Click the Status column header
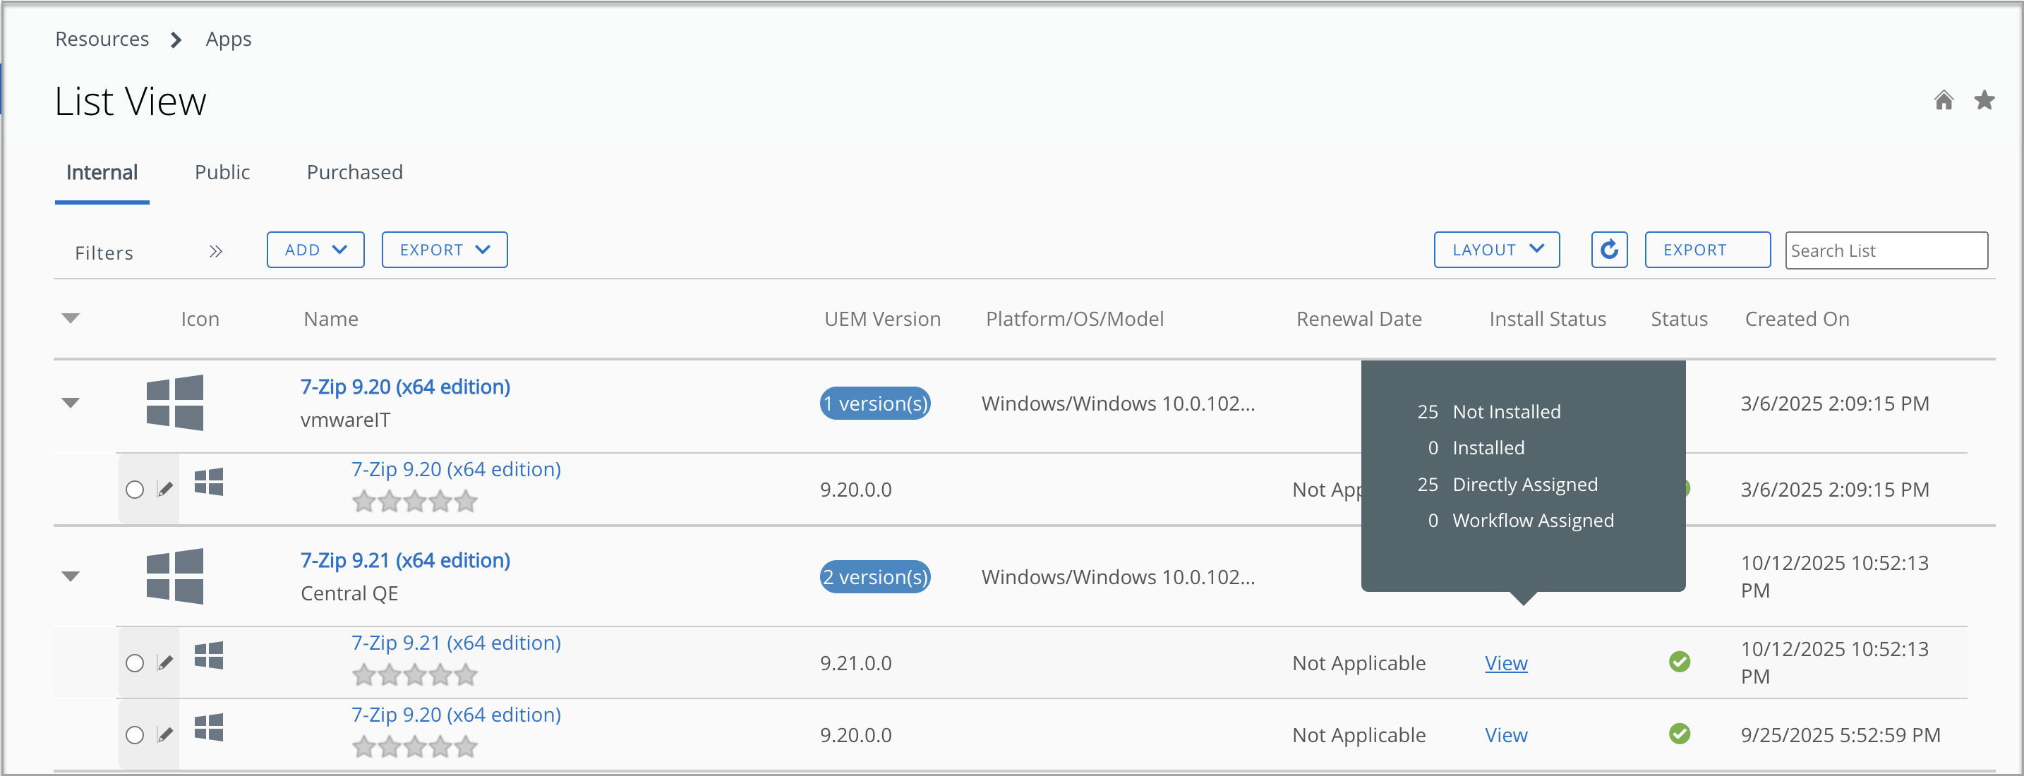 click(x=1679, y=319)
